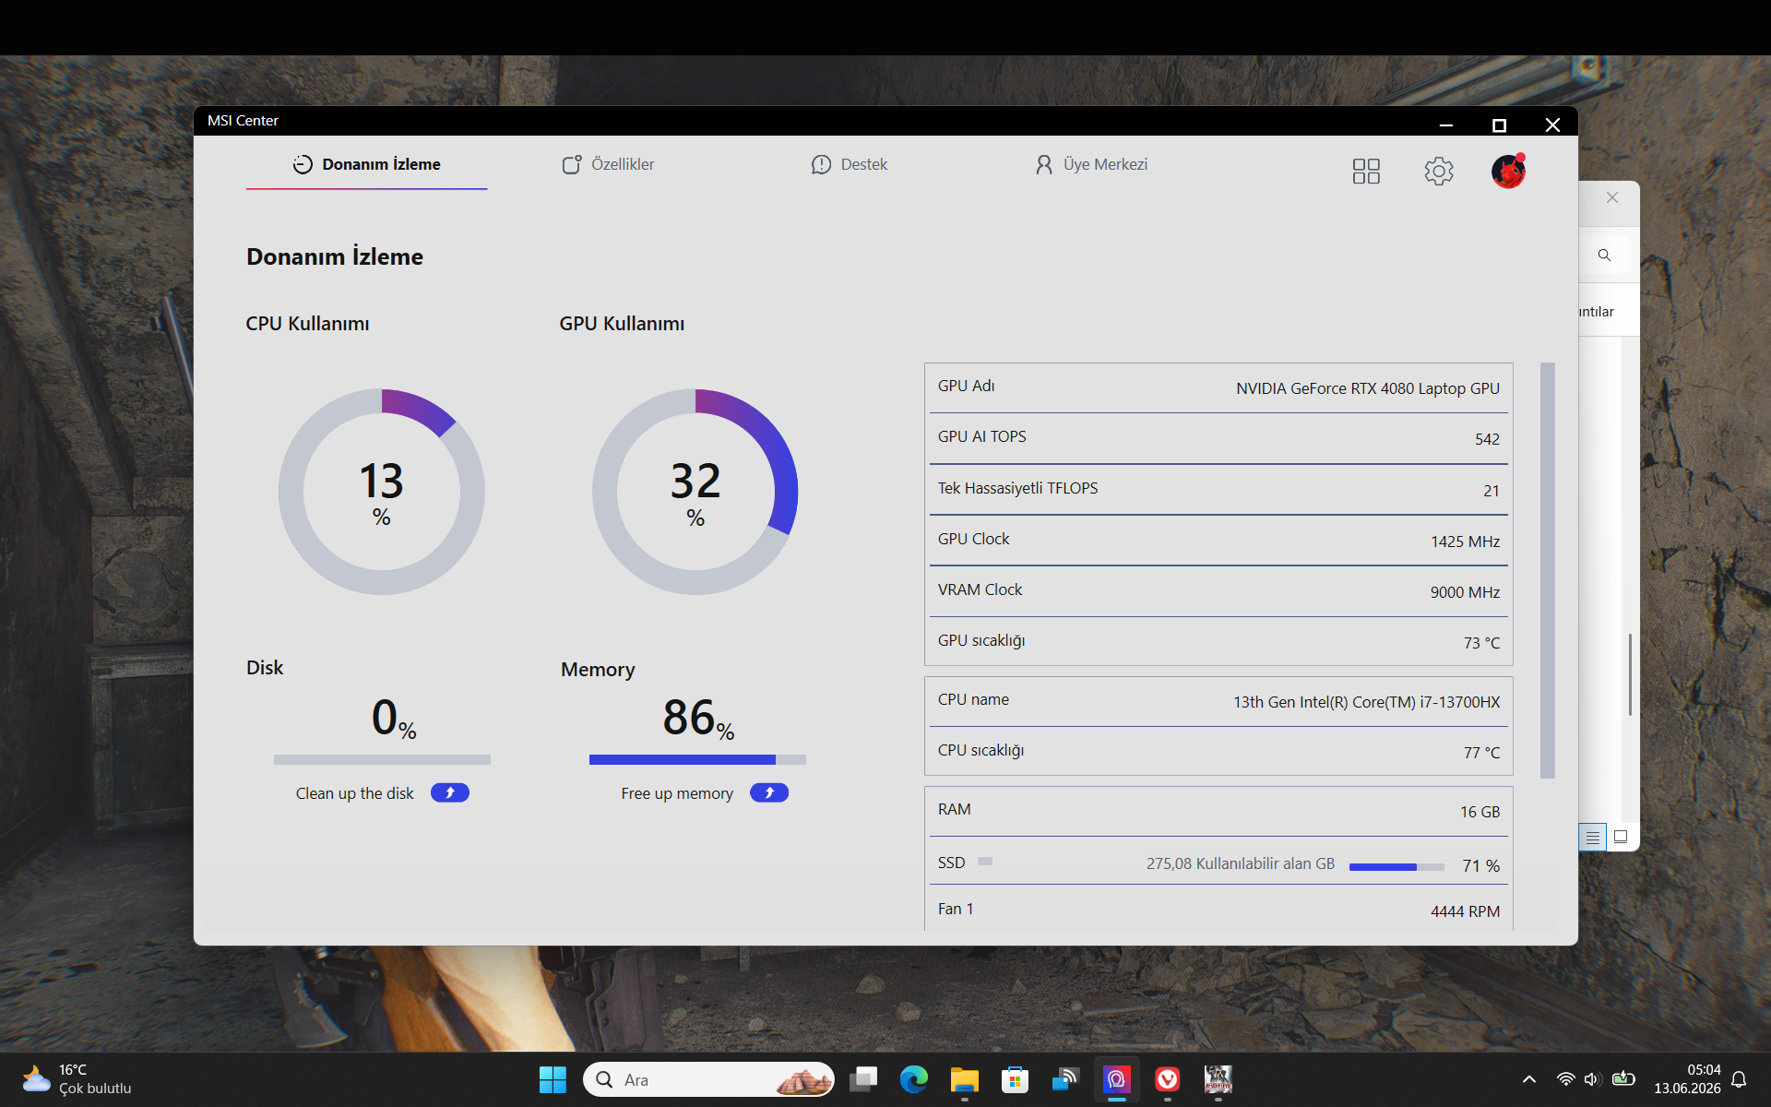Viewport: 1771px width, 1107px height.
Task: Click the background window's vertical scrollbar
Action: pyautogui.click(x=1630, y=674)
